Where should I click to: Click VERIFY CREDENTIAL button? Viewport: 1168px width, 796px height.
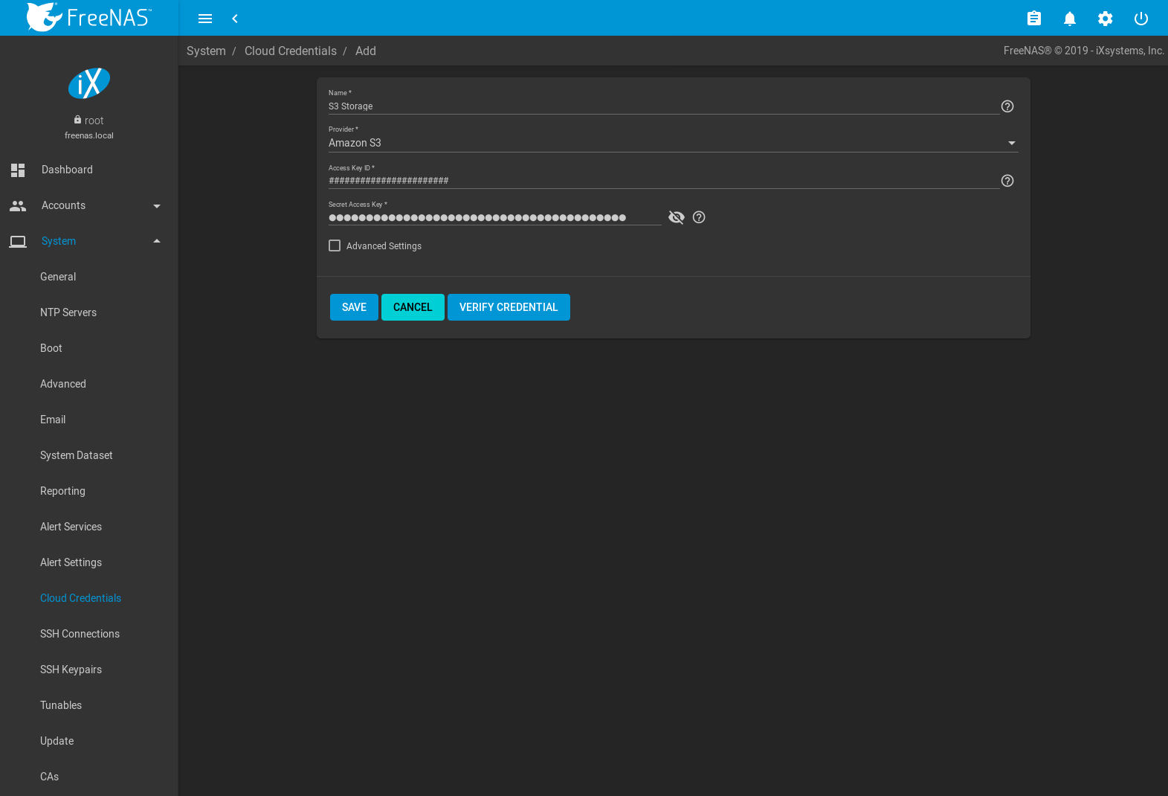[x=509, y=307]
